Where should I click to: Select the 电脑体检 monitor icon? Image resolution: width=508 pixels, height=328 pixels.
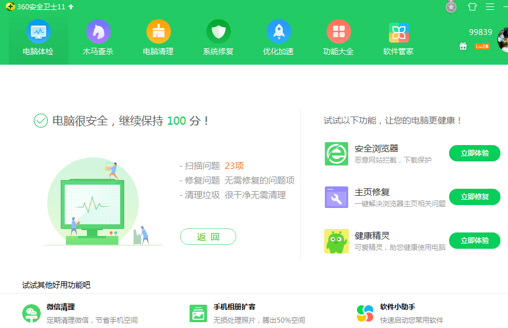pyautogui.click(x=38, y=32)
